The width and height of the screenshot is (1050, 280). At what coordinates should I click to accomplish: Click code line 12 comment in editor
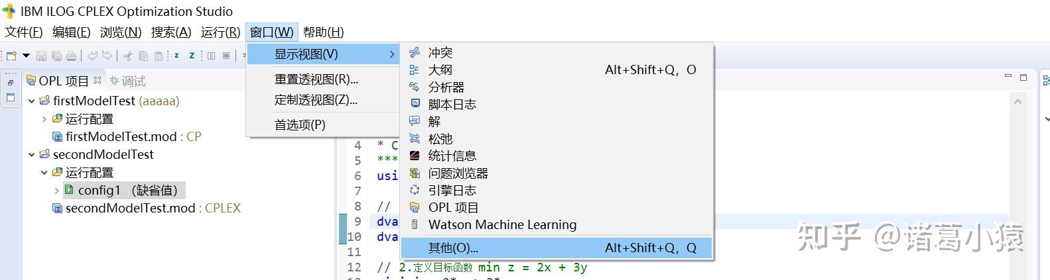pos(482,267)
